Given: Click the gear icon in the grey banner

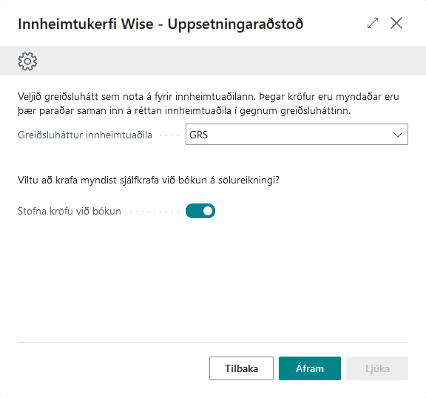Looking at the screenshot, I should click(27, 61).
